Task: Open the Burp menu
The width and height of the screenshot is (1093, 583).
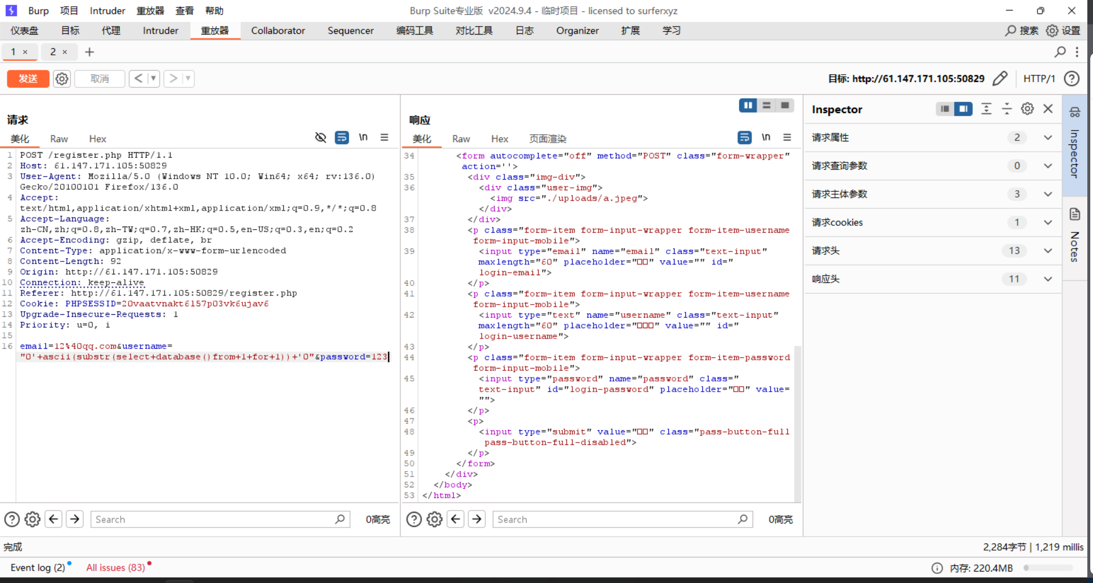Action: 38,11
